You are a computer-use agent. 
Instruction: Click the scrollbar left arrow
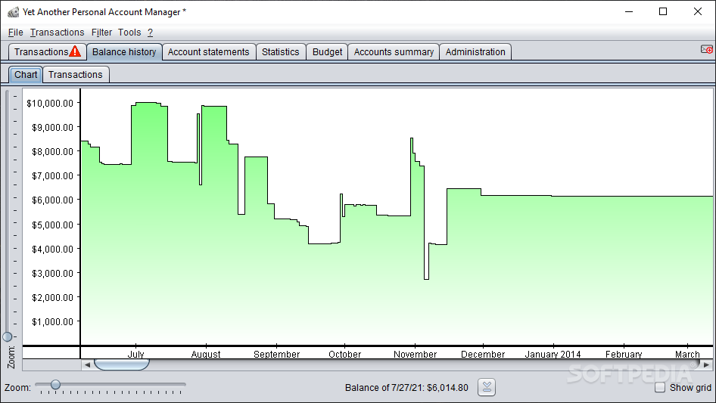click(x=87, y=364)
